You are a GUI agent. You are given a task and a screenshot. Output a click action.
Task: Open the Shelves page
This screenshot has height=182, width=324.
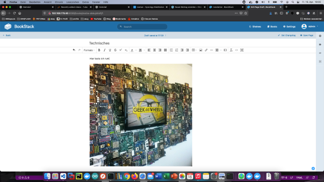255,27
